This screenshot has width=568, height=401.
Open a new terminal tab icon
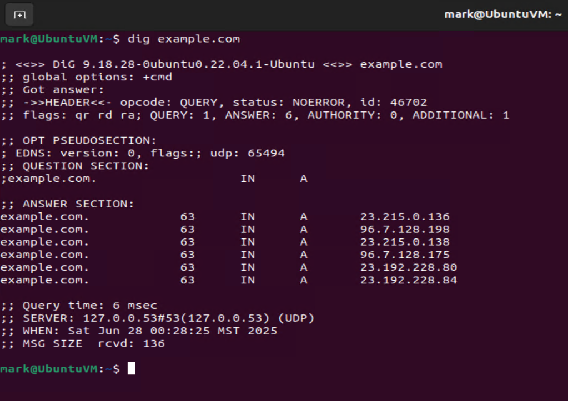(19, 14)
